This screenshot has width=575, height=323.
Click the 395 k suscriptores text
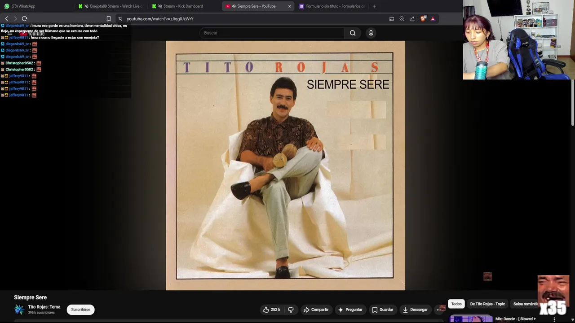(x=41, y=313)
